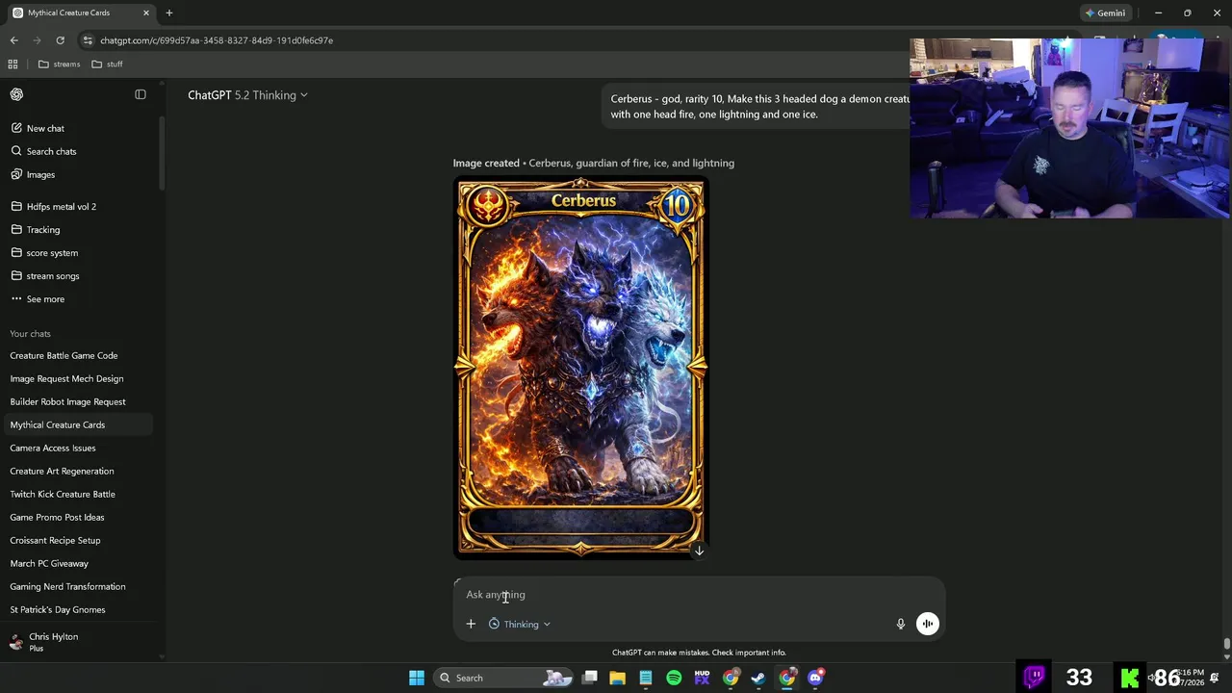The width and height of the screenshot is (1232, 693).
Task: Open Steam from the taskbar
Action: click(x=758, y=678)
